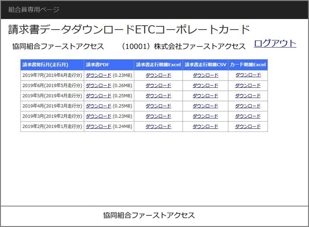The height and width of the screenshot is (227, 309).
Task: Download 請求書走行明細CSV for 2019年6月 row
Action: click(205, 85)
